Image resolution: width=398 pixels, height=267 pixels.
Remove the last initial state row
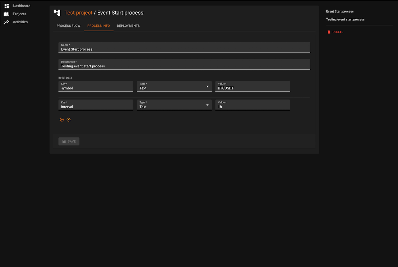[68, 120]
